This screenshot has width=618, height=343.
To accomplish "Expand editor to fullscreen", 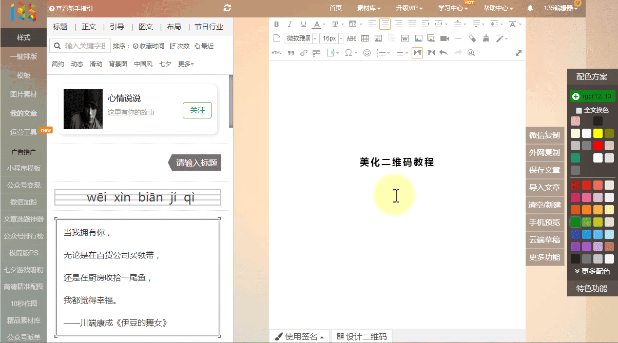I will pyautogui.click(x=518, y=53).
